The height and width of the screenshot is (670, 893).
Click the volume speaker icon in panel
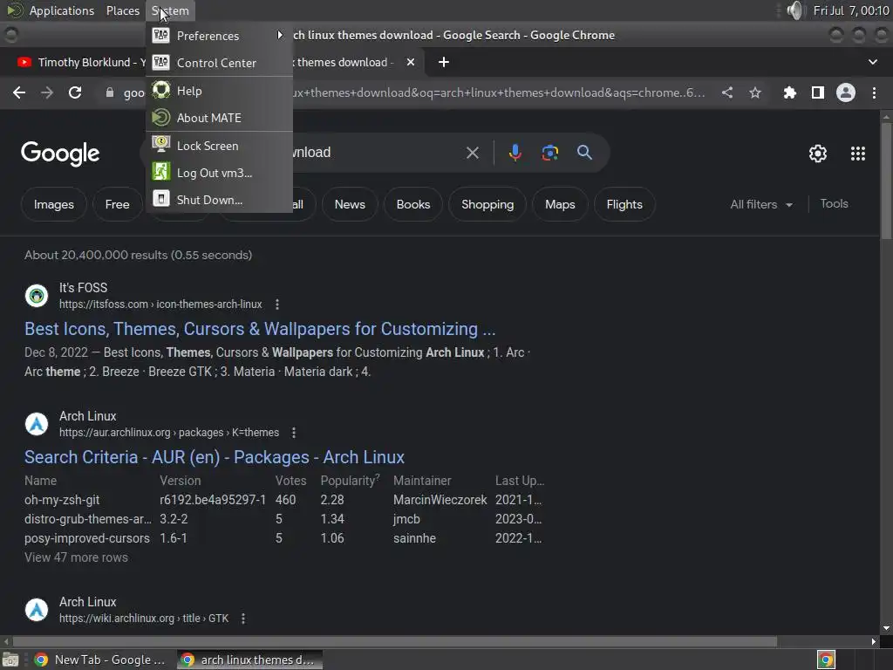(794, 10)
